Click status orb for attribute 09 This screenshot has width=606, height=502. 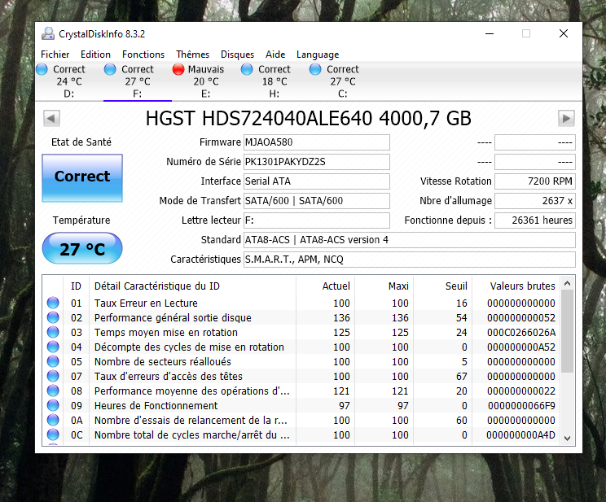53,405
